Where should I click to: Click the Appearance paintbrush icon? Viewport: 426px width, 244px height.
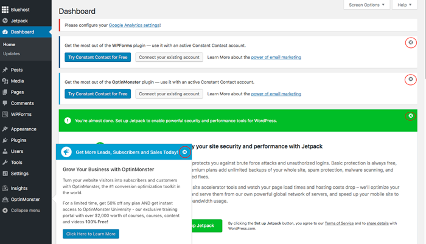click(x=5, y=129)
